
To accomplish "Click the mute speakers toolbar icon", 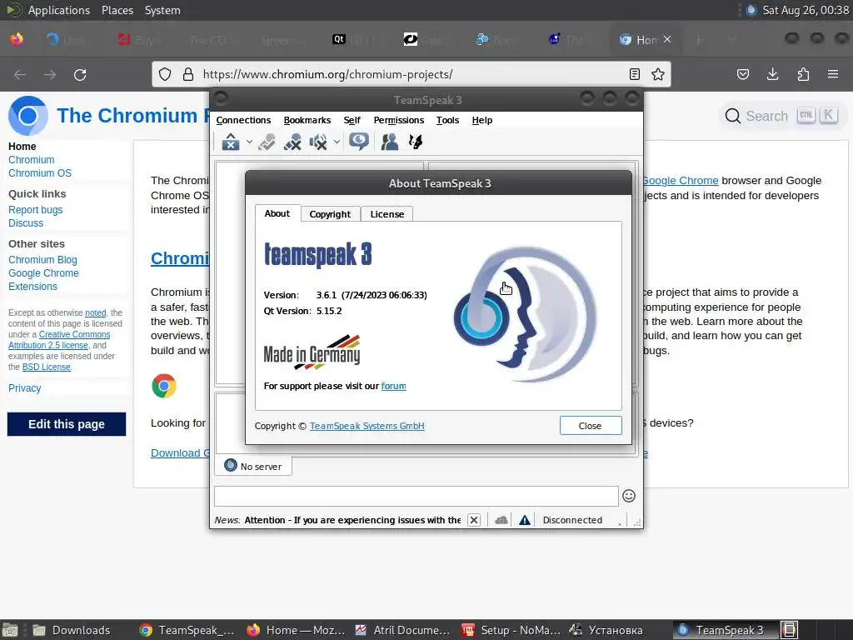I will (318, 142).
